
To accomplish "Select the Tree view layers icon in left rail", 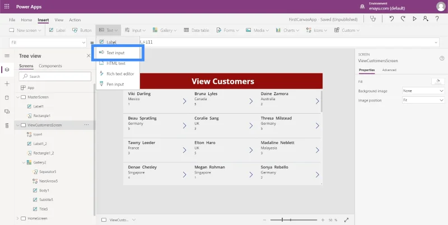I will (7, 69).
